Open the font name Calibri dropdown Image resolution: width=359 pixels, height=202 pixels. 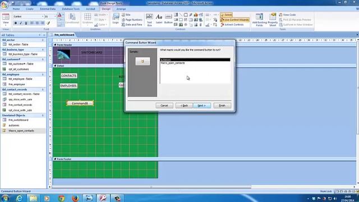(x=43, y=16)
